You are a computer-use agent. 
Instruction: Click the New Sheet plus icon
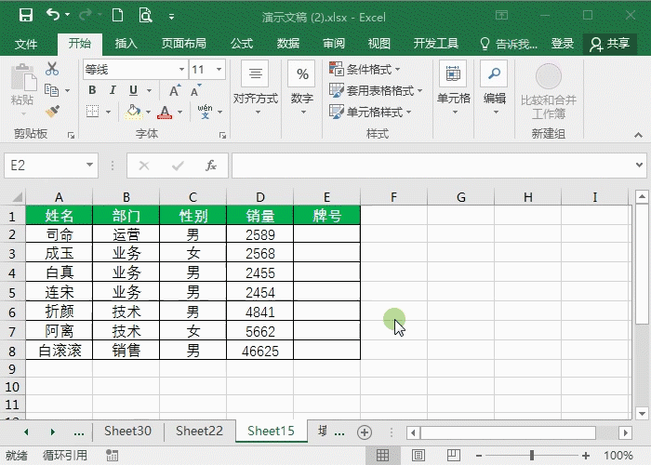click(365, 432)
